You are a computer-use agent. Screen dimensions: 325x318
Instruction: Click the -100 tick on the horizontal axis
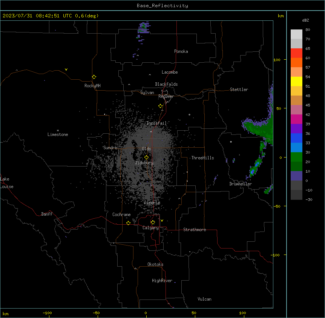(47, 313)
